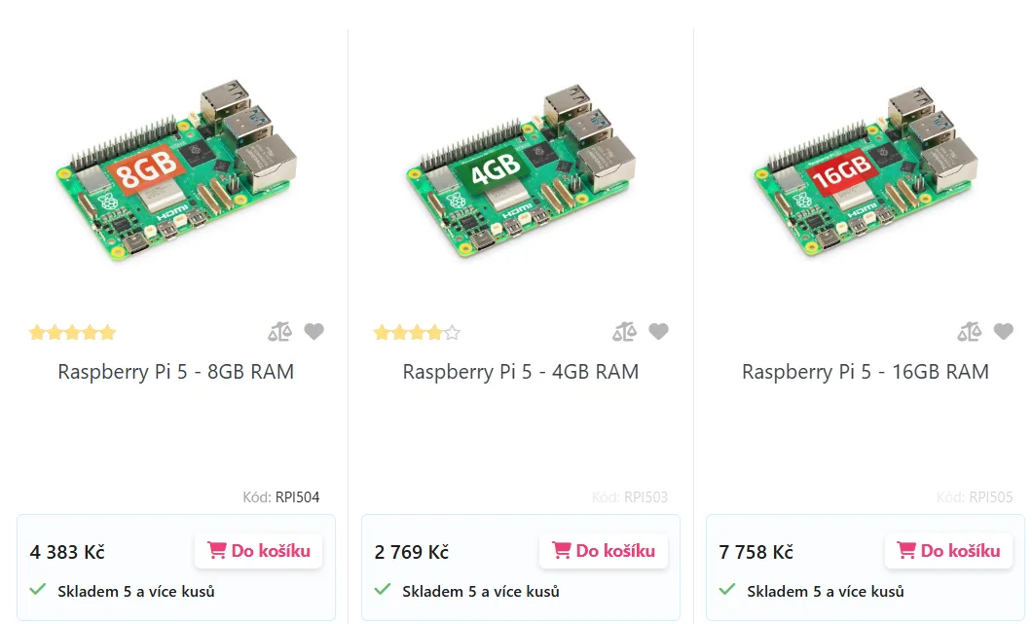Open Raspberry Pi 5 - 8GB RAM title link
The height and width of the screenshot is (624, 1032).
[176, 372]
